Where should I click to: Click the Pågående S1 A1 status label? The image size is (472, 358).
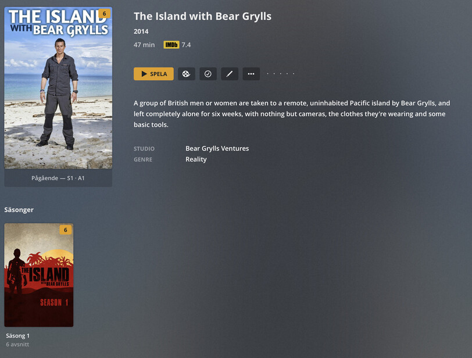point(58,178)
